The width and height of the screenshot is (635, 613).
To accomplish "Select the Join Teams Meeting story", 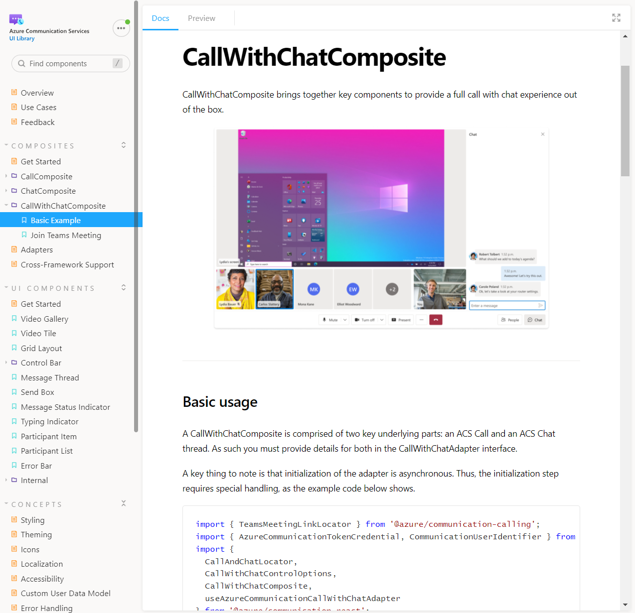I will (x=67, y=235).
